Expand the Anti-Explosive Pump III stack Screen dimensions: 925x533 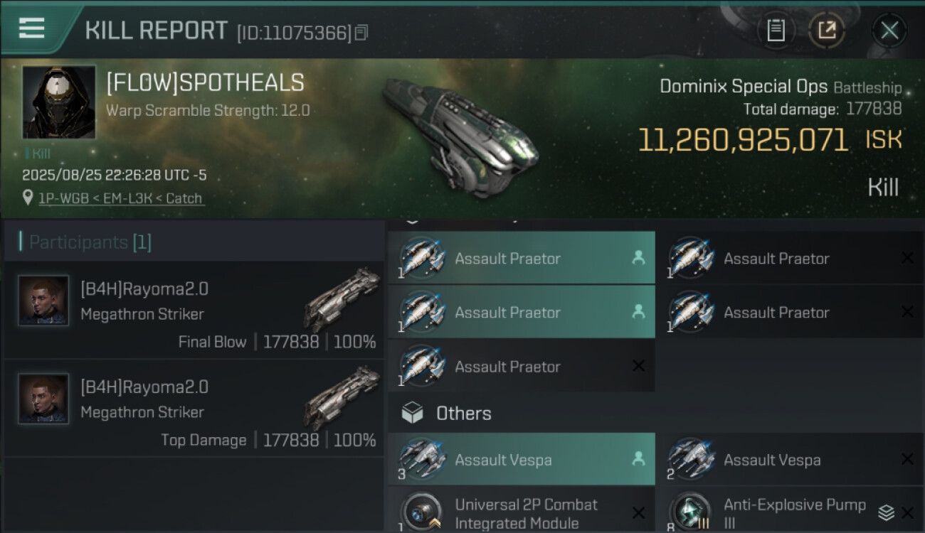point(886,512)
